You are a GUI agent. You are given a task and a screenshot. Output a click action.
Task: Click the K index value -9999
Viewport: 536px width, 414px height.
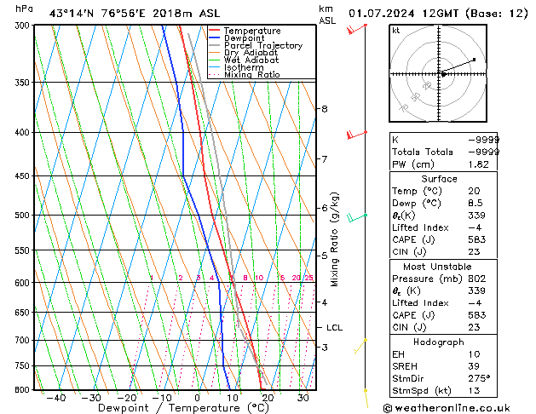coord(483,140)
